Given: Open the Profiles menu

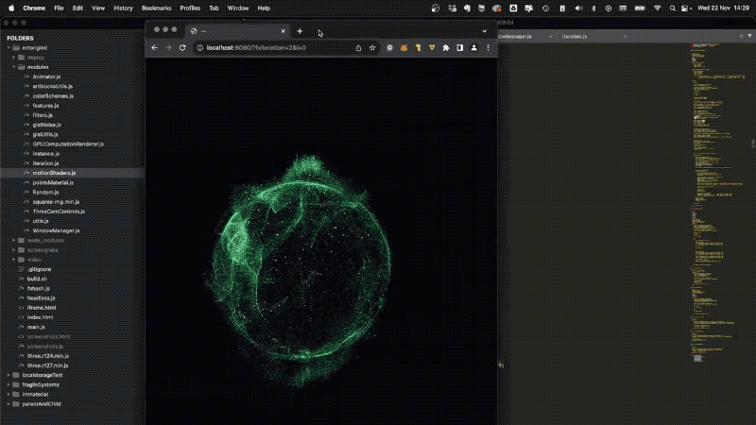Looking at the screenshot, I should (190, 8).
